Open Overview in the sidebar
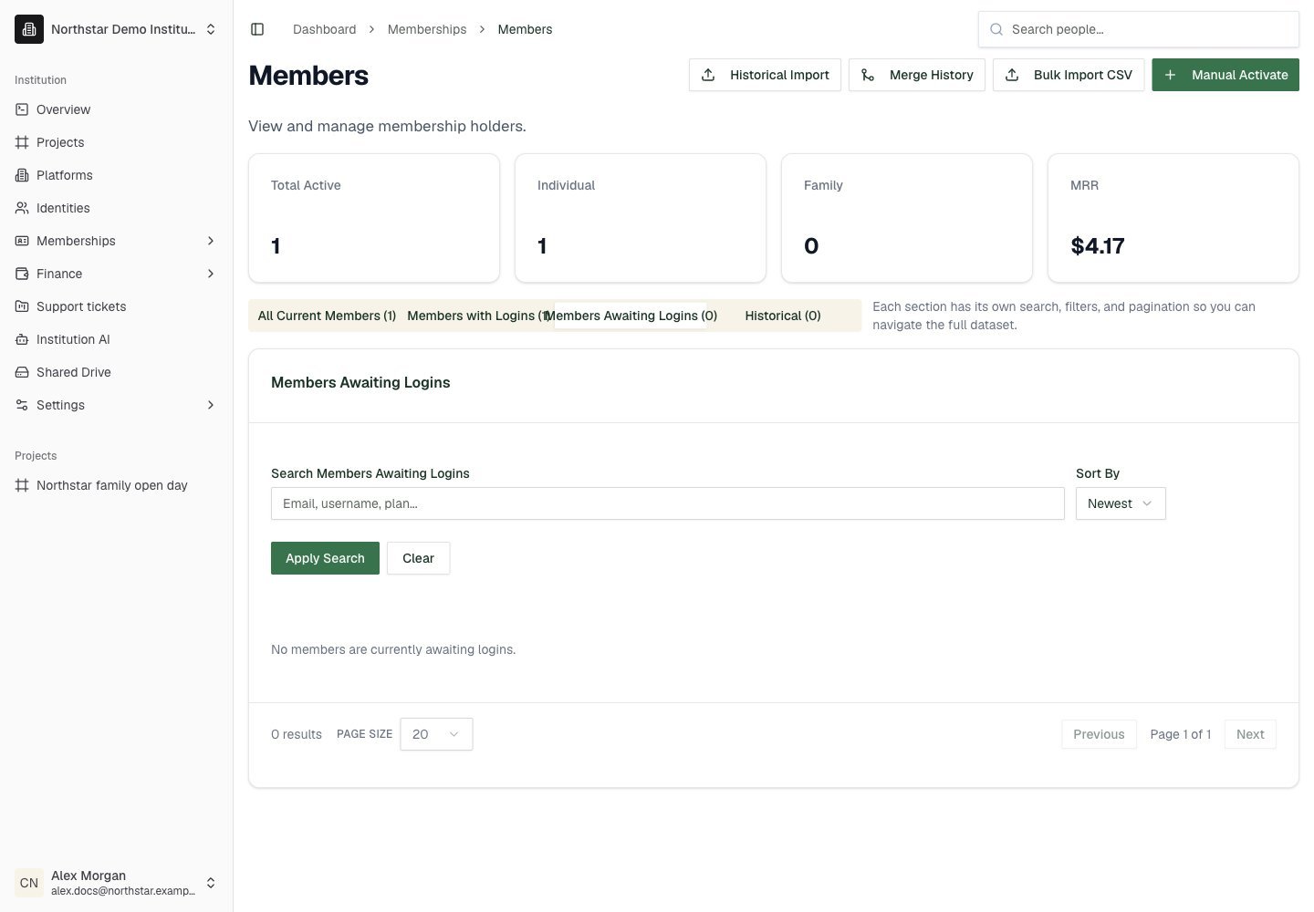This screenshot has width=1314, height=912. [x=117, y=109]
